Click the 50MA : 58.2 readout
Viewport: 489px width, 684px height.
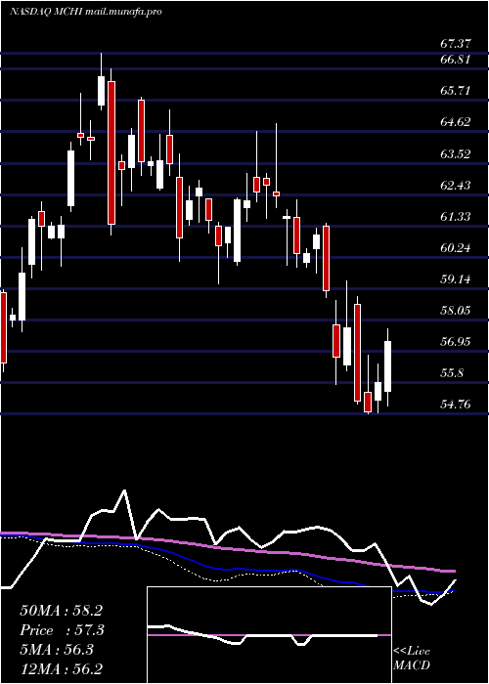tap(61, 611)
